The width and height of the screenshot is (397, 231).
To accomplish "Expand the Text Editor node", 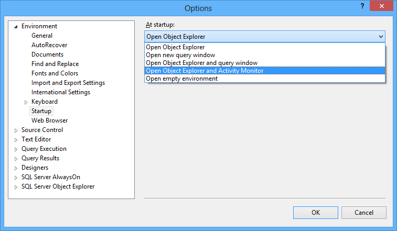I will tap(16, 140).
